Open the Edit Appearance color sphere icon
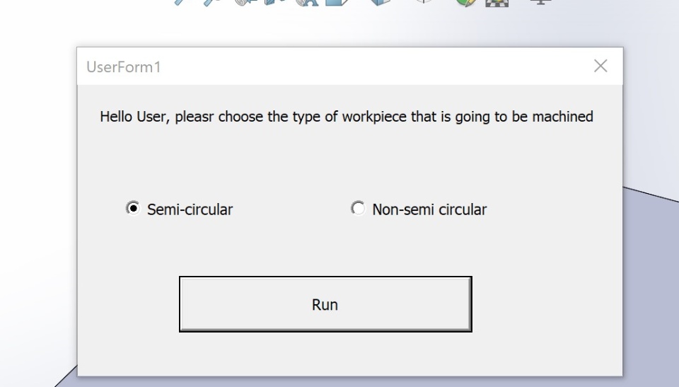 pos(466,3)
